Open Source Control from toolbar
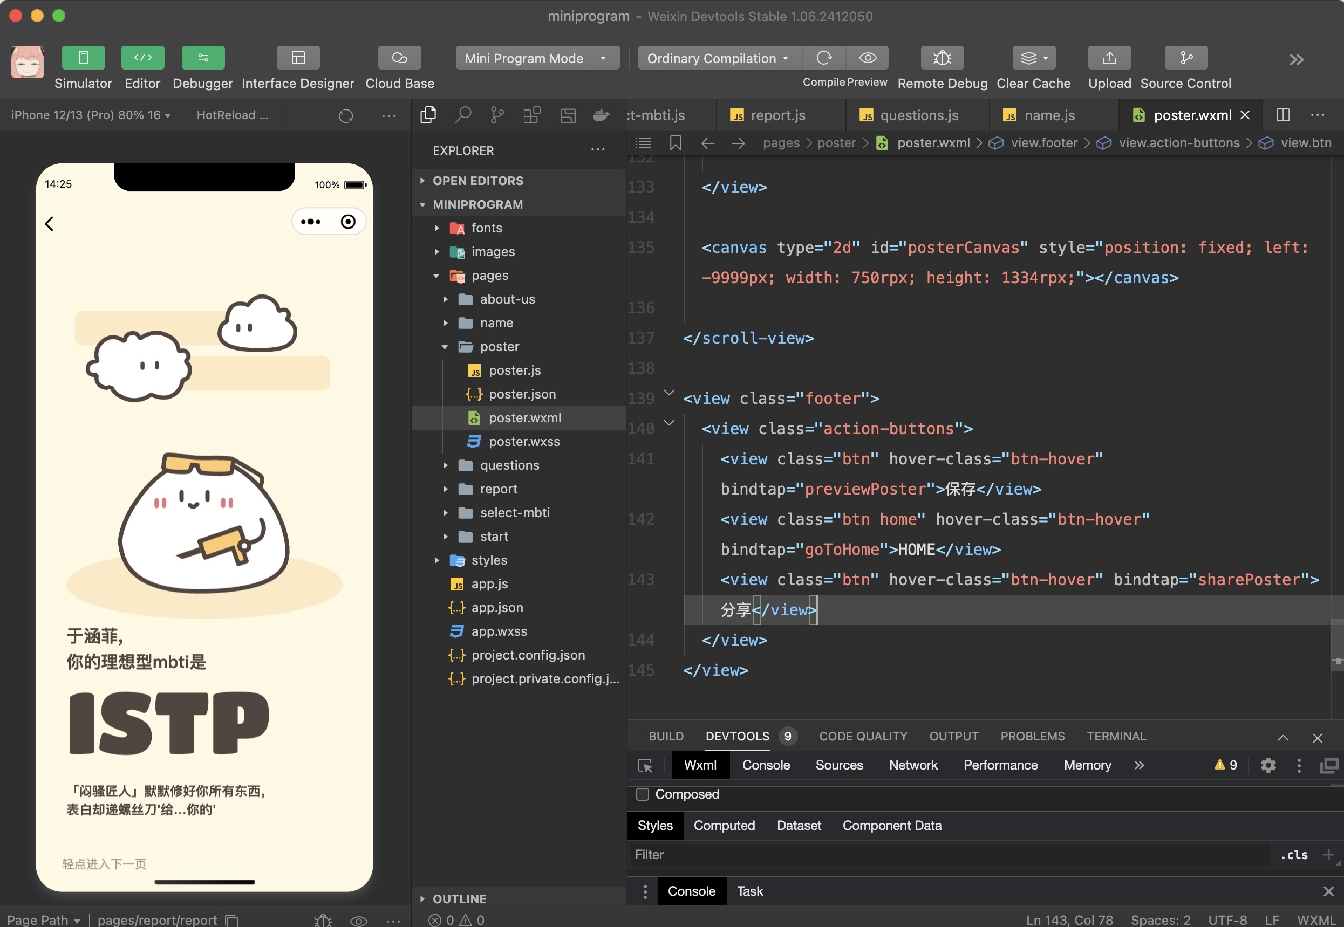This screenshot has width=1344, height=927. pyautogui.click(x=1185, y=58)
